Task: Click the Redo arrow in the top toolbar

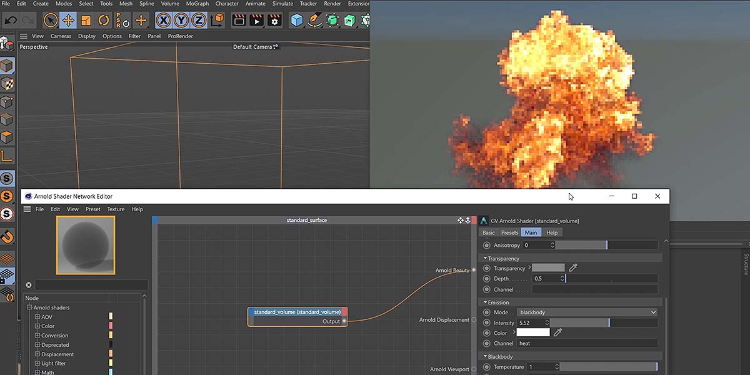Action: (x=29, y=21)
